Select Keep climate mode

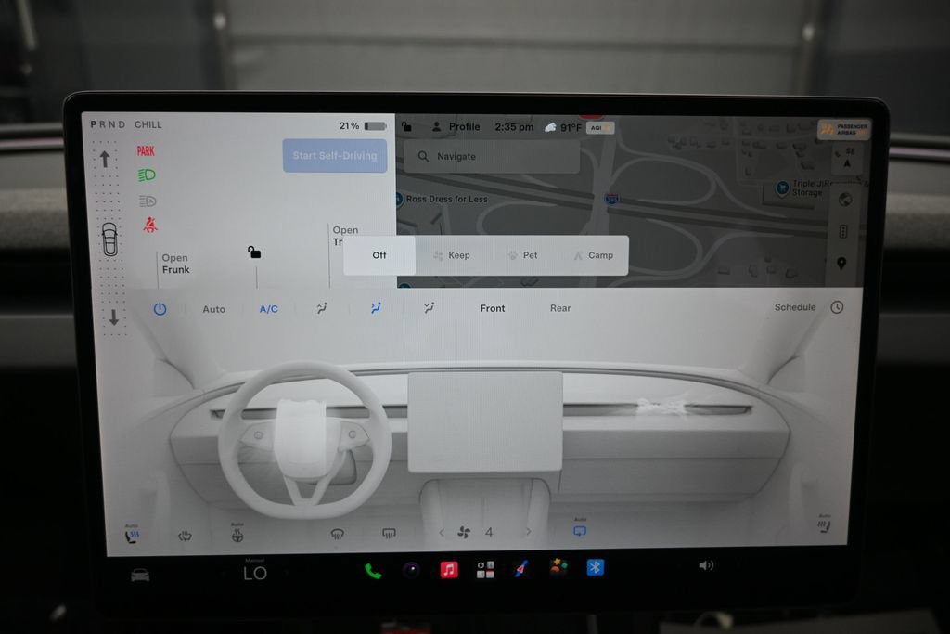[x=452, y=255]
